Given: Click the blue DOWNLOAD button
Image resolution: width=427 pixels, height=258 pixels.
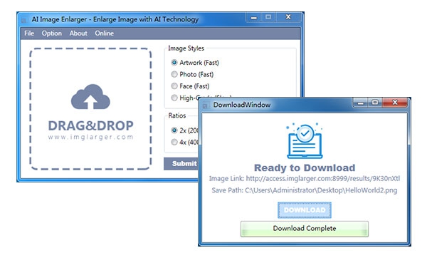Looking at the screenshot, I should tap(305, 210).
